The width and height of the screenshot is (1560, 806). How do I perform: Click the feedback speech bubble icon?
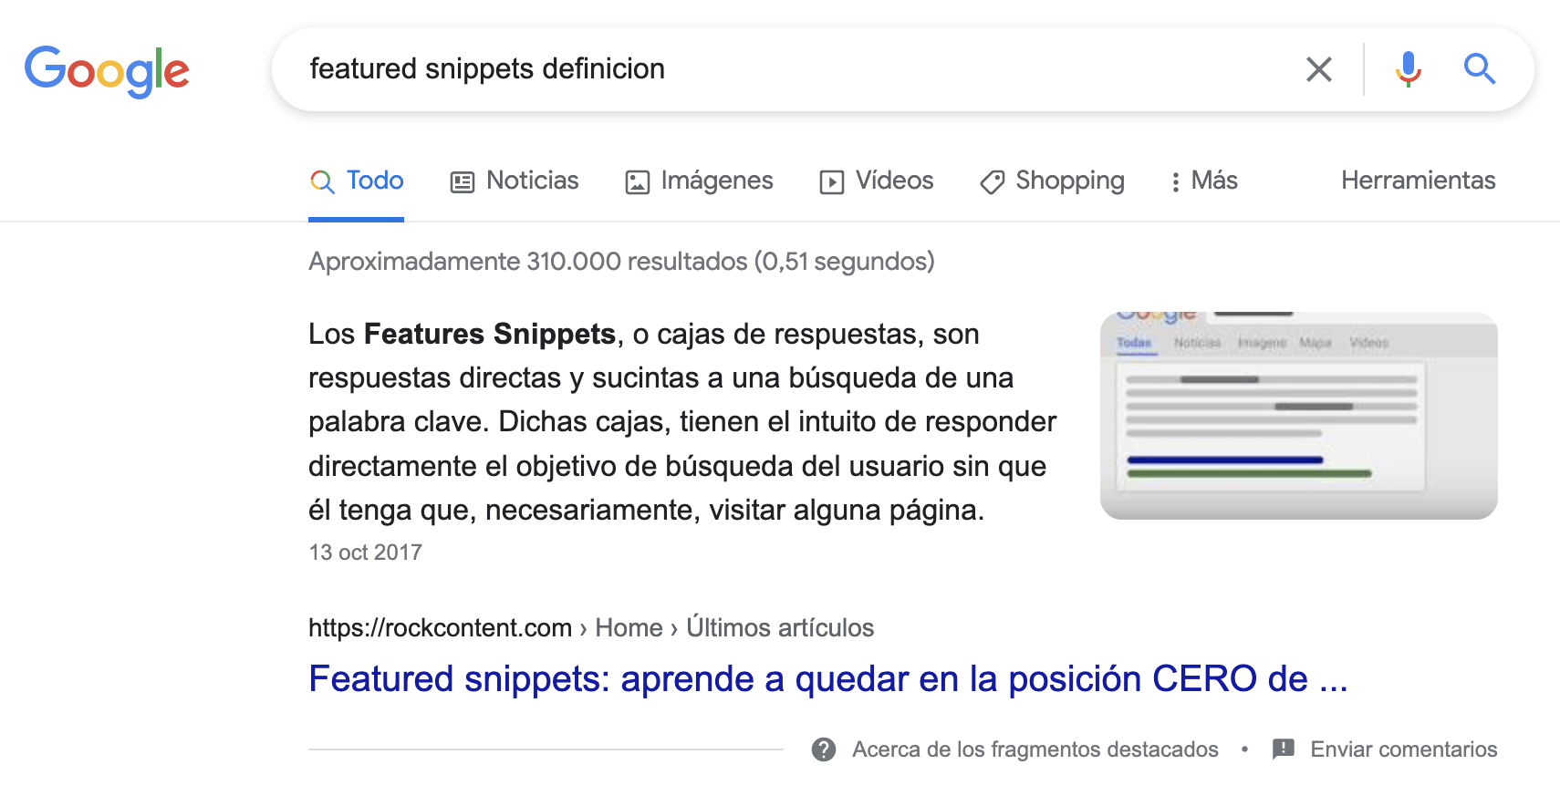[1284, 749]
